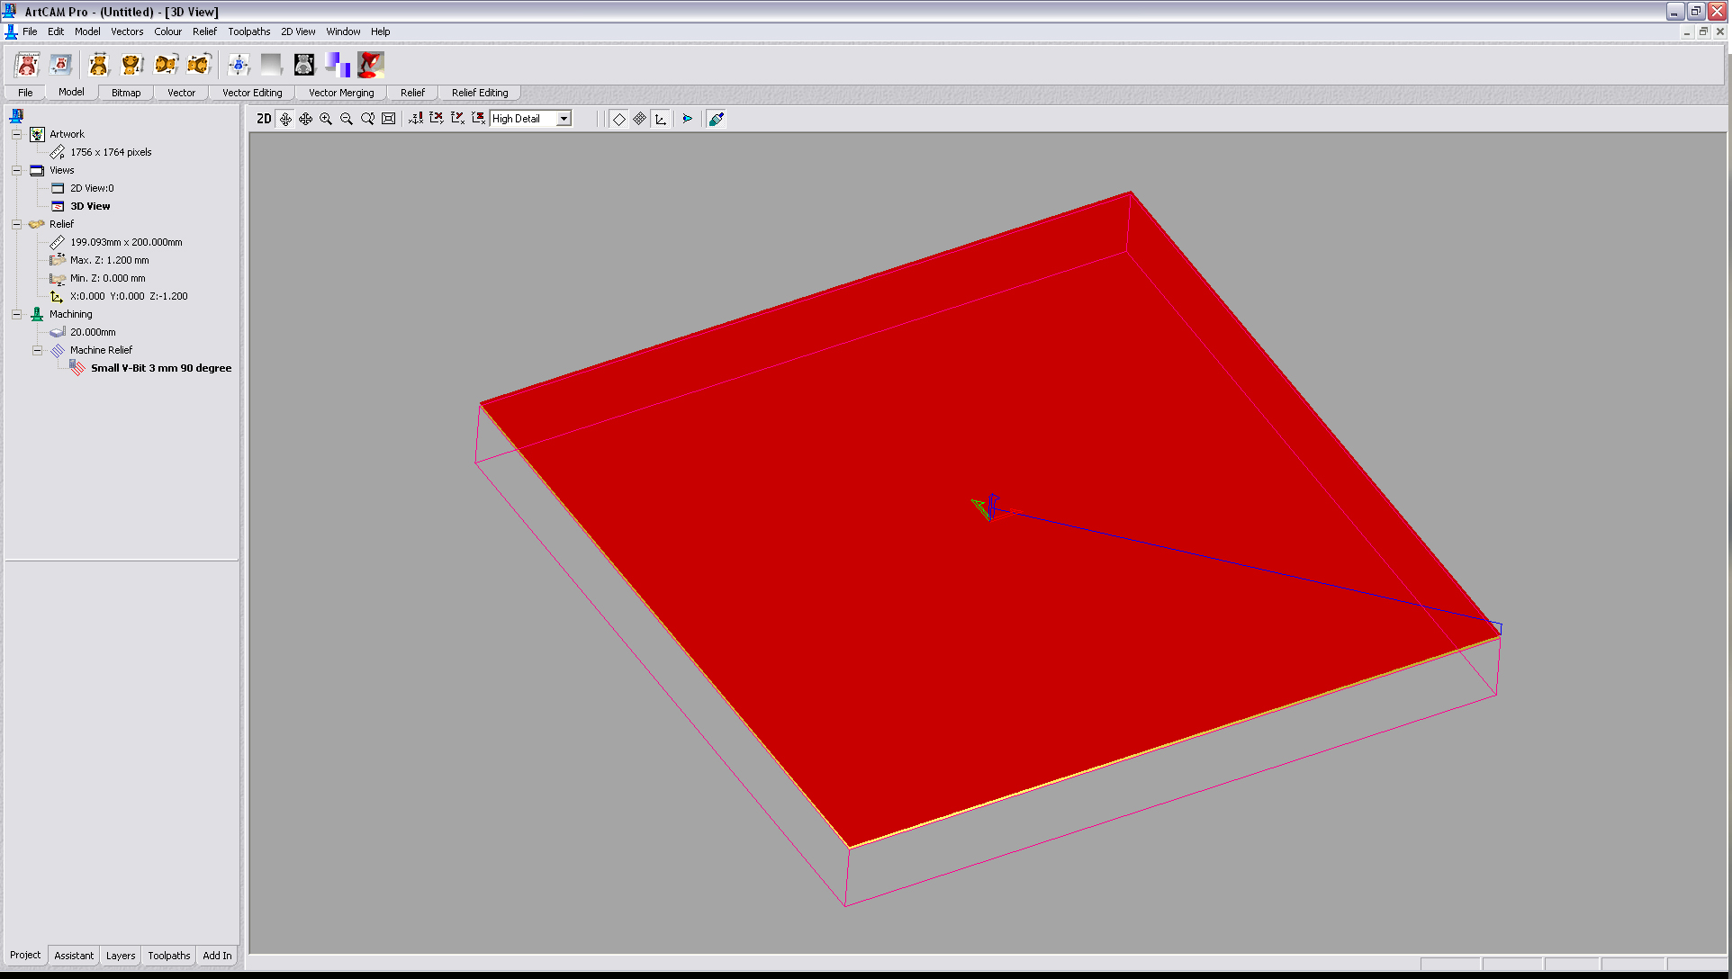Click the toolpath simulation arrow icon
This screenshot has width=1732, height=979.
pos(688,119)
